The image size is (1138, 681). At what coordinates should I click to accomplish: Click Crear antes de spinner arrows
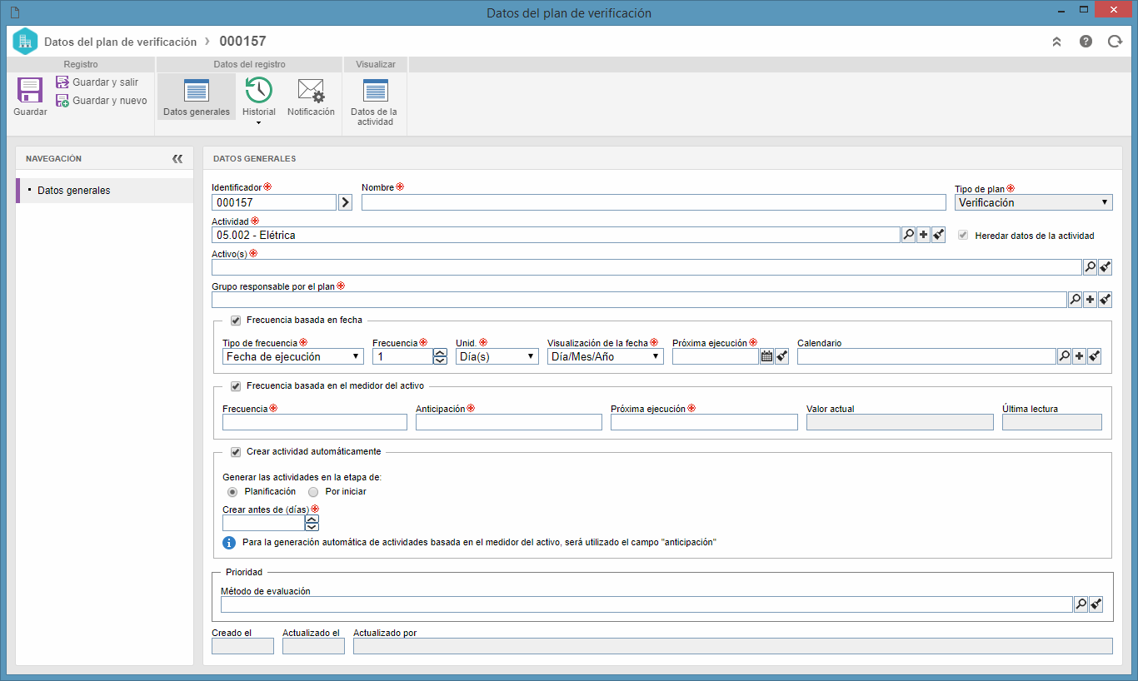[x=312, y=523]
